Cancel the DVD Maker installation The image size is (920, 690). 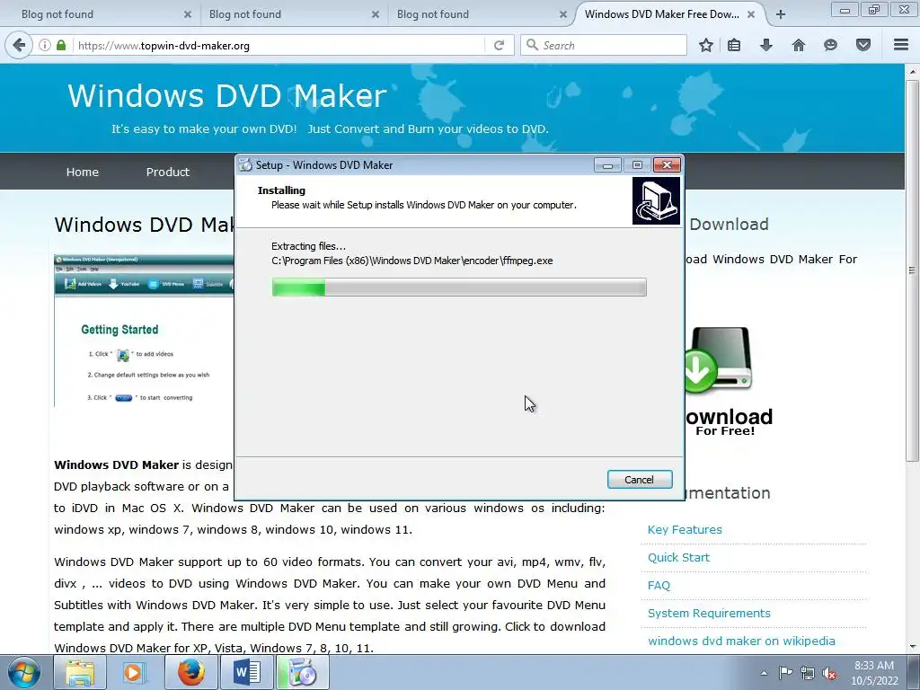[640, 480]
